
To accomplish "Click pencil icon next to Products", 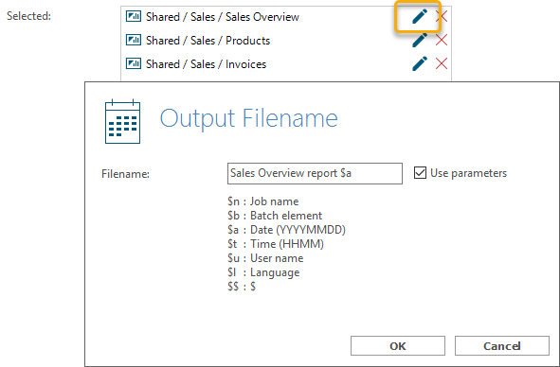I will tap(420, 40).
